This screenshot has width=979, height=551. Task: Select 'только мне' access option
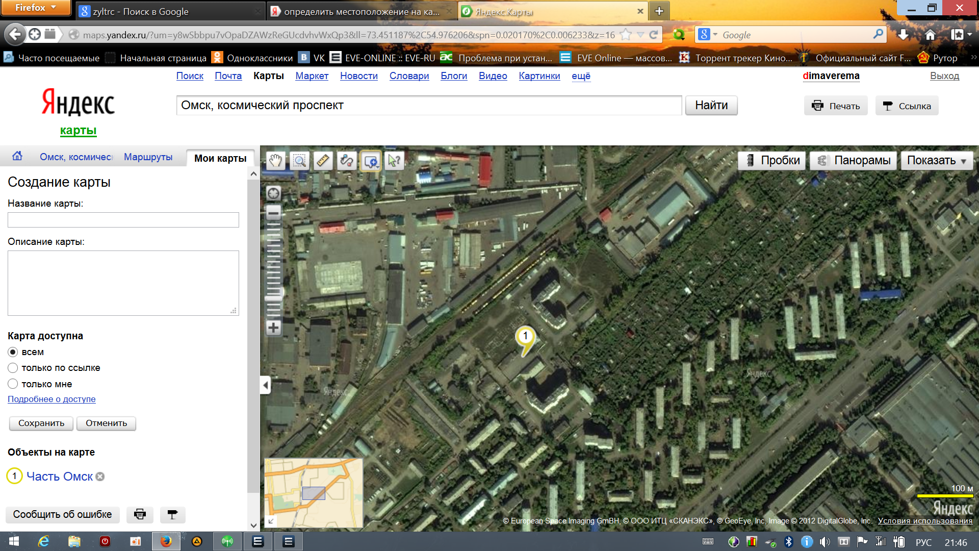click(13, 384)
